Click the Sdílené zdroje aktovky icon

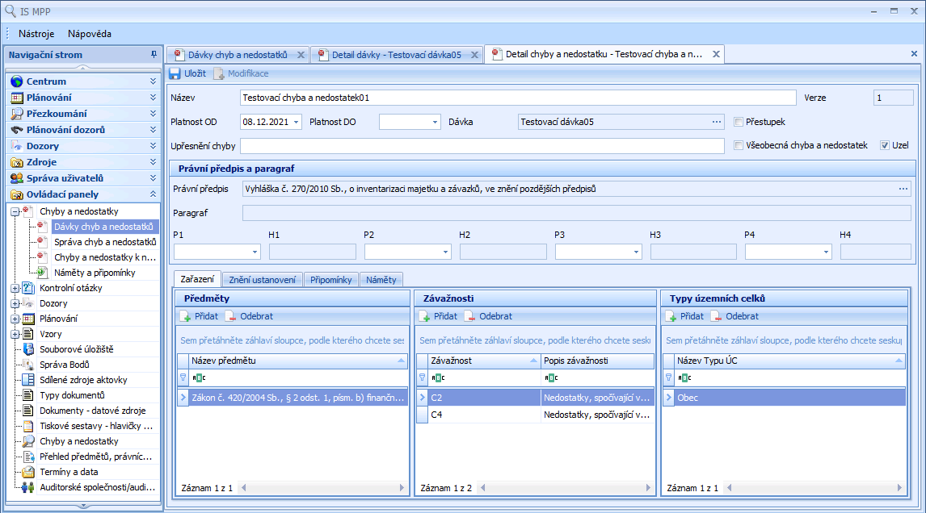pyautogui.click(x=28, y=380)
